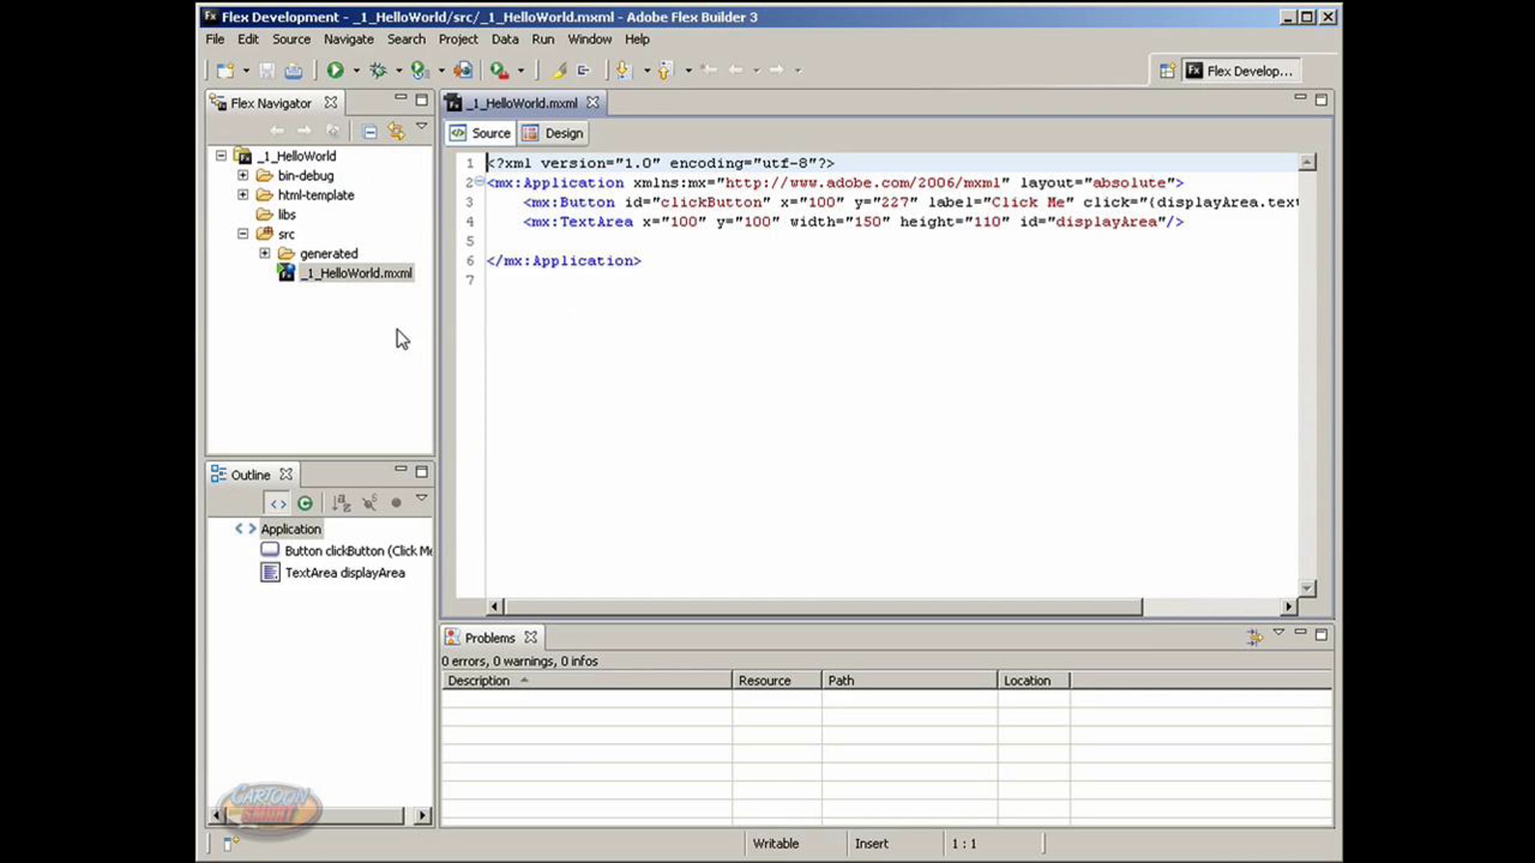Click the Next Annotation down-arrow icon
This screenshot has height=863, width=1535.
pyautogui.click(x=623, y=70)
